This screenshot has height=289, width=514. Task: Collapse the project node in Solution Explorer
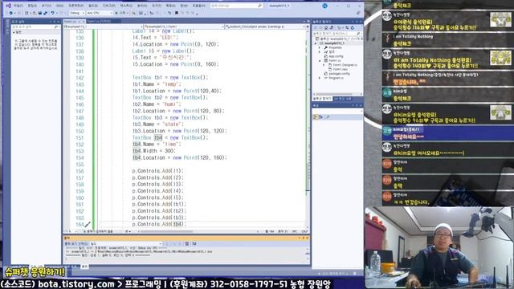(x=316, y=43)
